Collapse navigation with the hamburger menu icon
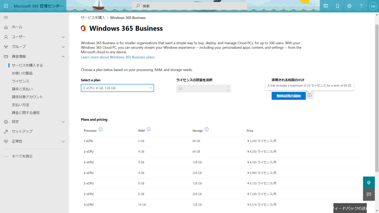This screenshot has height=213, width=379. [6, 17]
